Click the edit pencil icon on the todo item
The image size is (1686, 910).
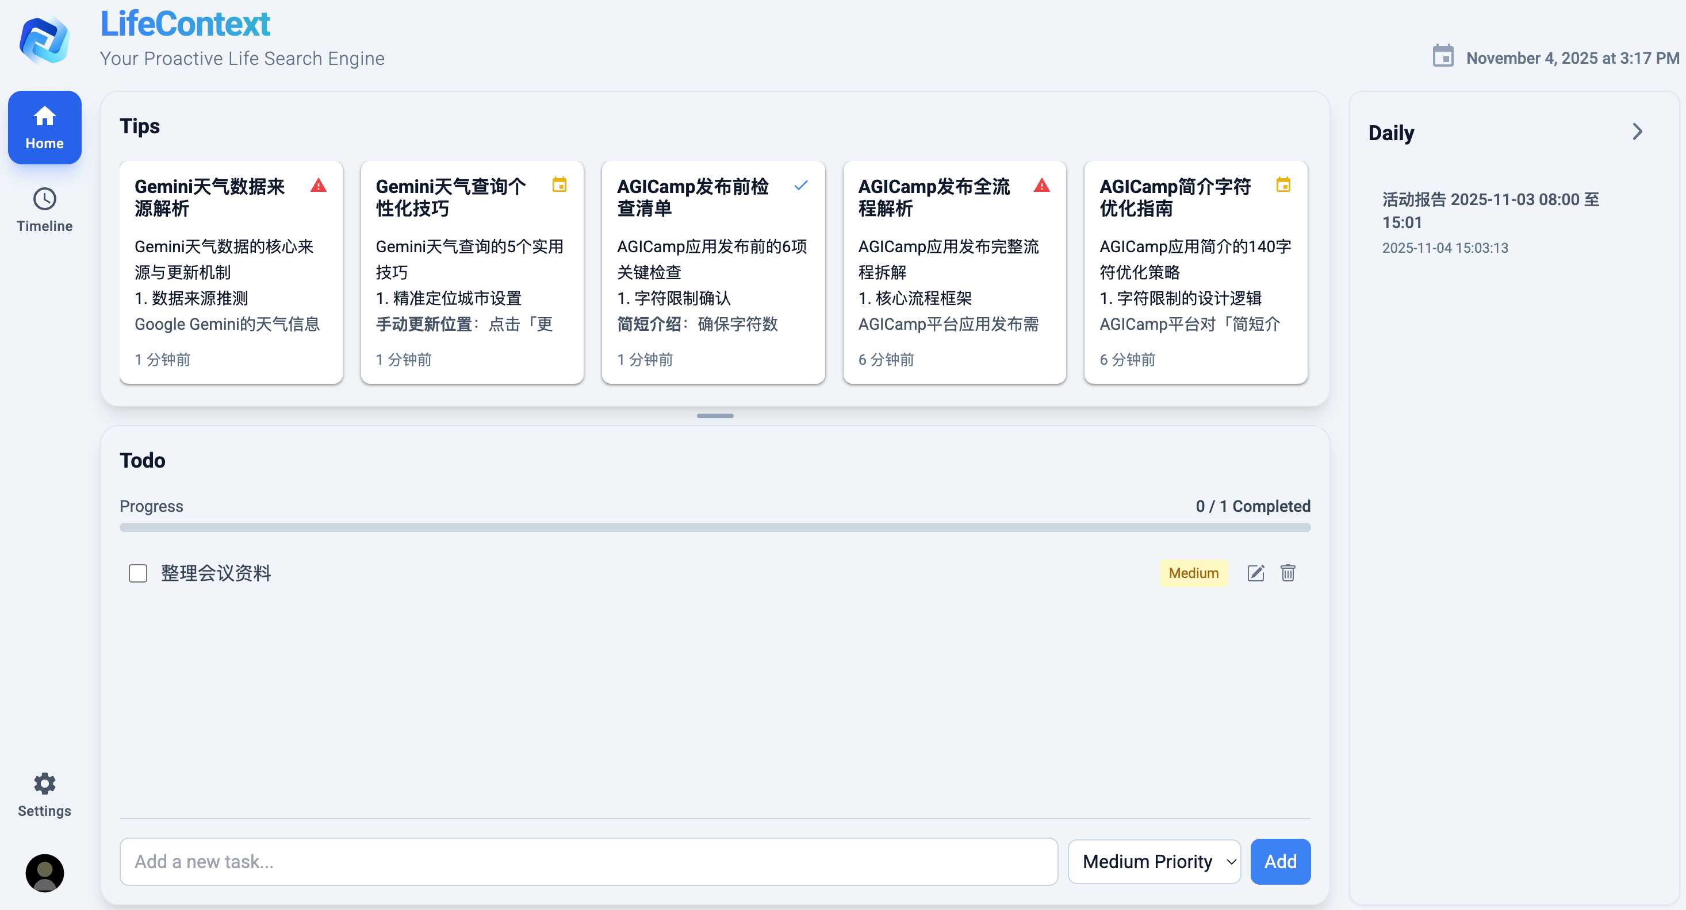coord(1256,573)
